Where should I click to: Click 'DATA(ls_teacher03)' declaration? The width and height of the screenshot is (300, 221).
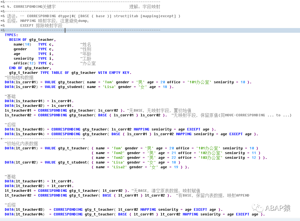[x=25, y=129]
